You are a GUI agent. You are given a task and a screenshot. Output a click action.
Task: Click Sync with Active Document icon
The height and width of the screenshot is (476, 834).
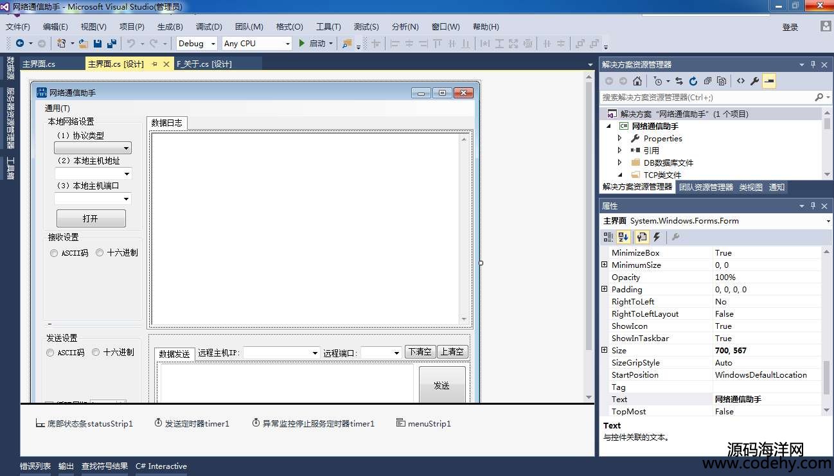(x=679, y=81)
